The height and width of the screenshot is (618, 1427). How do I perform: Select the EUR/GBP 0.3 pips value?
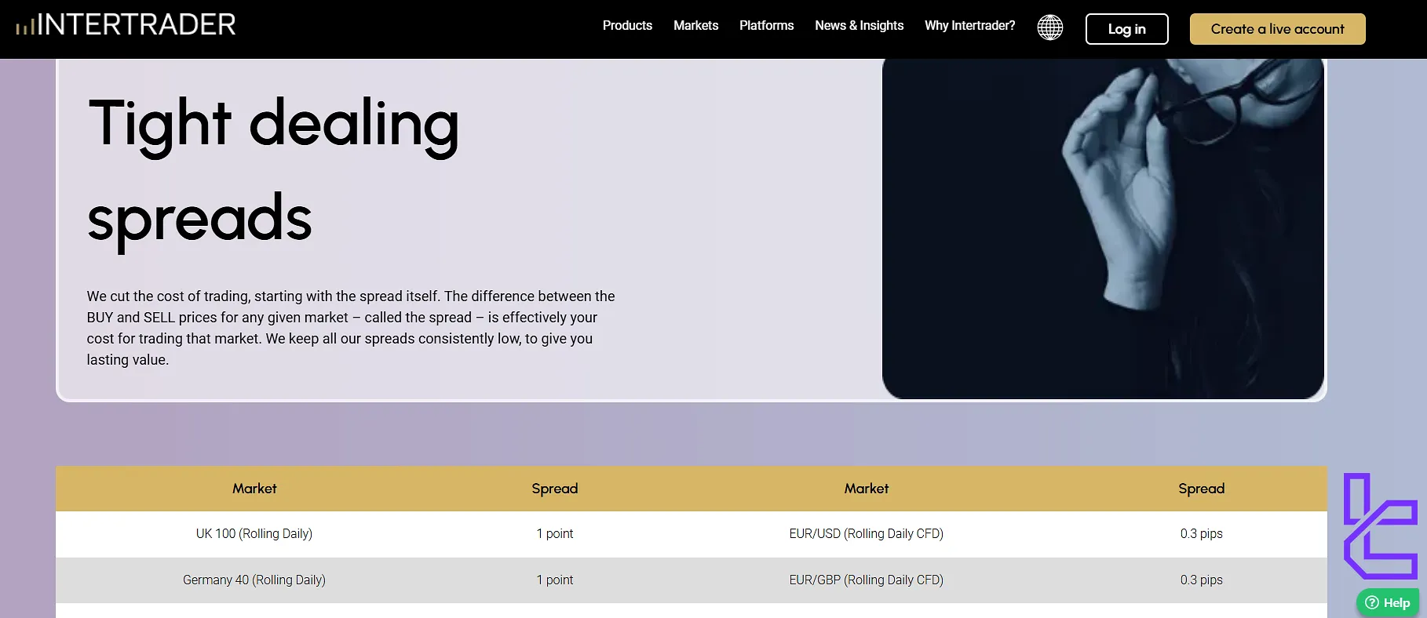coord(1201,580)
